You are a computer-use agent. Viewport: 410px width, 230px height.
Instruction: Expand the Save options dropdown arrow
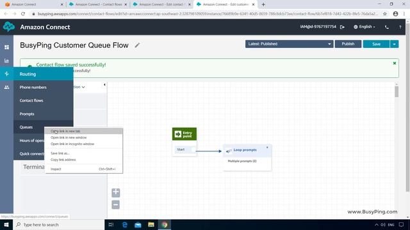point(395,44)
